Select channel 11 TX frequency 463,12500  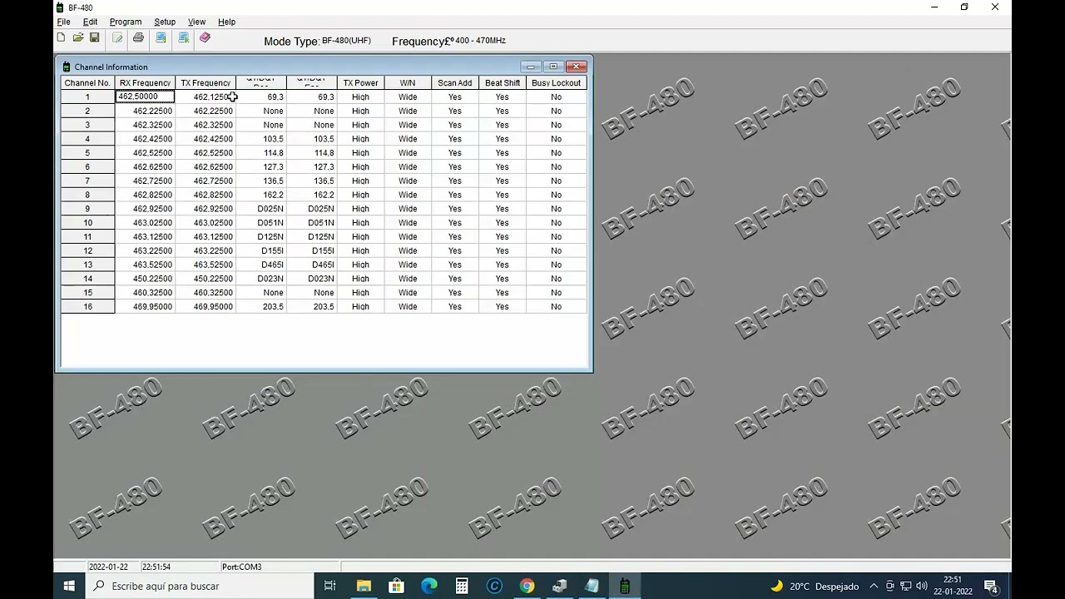coord(206,237)
